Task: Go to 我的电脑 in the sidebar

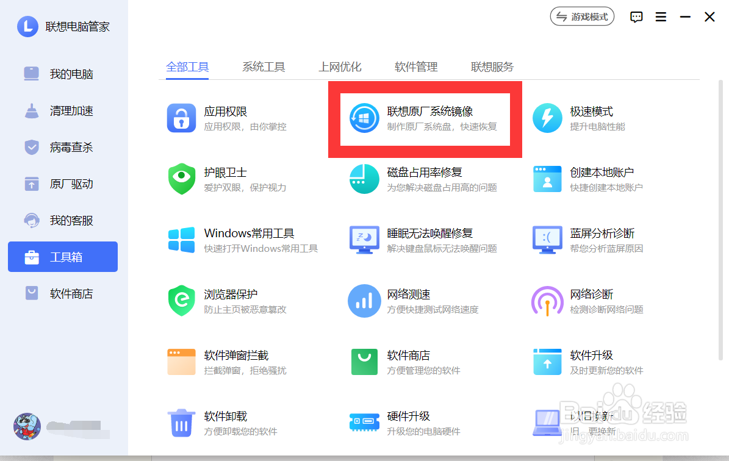Action: point(63,74)
